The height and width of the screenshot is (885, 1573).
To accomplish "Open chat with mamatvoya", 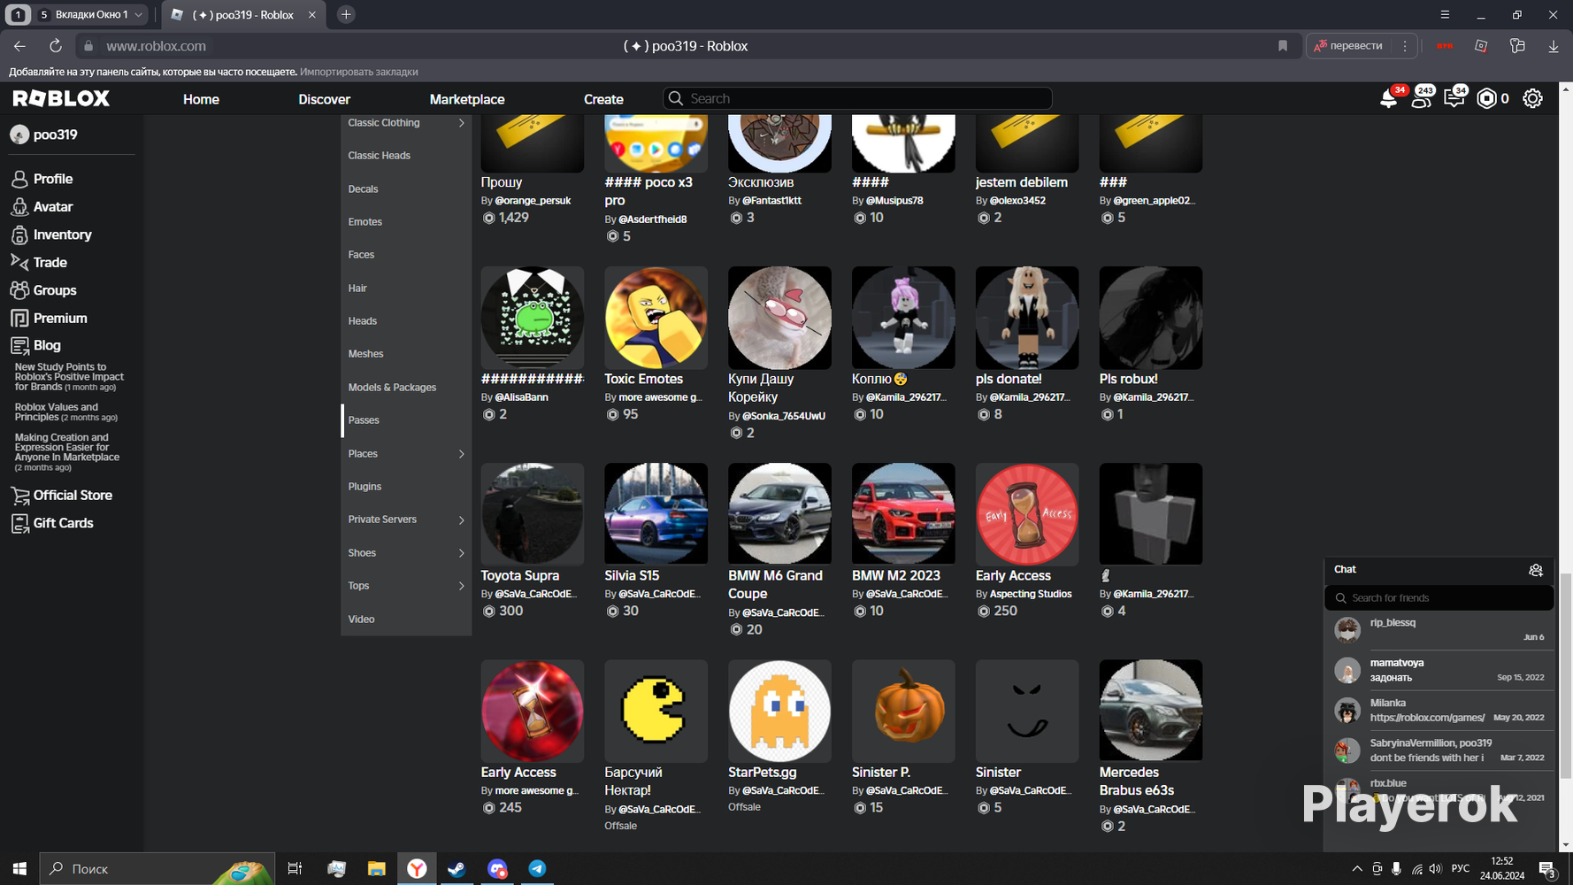I will pos(1439,670).
